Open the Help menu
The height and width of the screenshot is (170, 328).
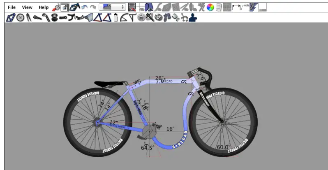[44, 7]
